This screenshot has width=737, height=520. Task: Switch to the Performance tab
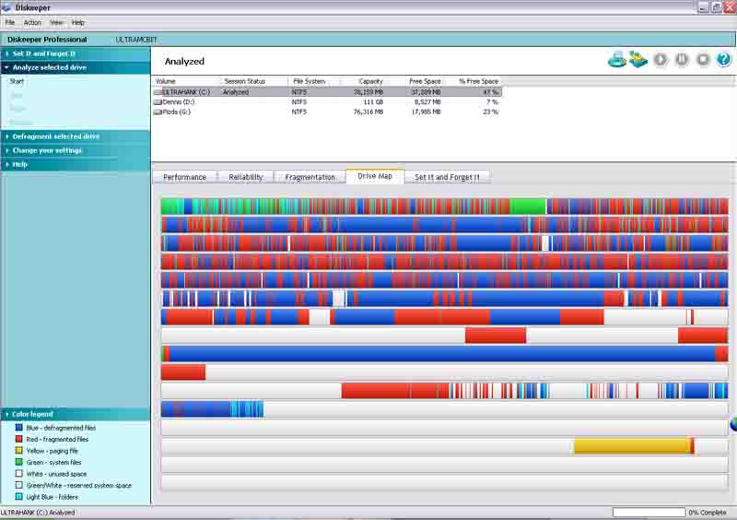click(185, 177)
